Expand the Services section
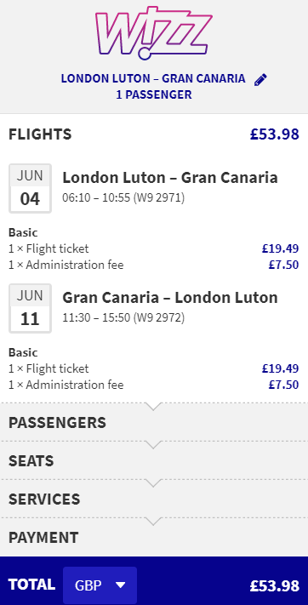This screenshot has width=308, height=605. [154, 499]
